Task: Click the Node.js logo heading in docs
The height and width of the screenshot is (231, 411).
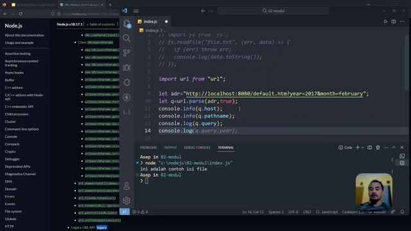Action: tap(13, 26)
